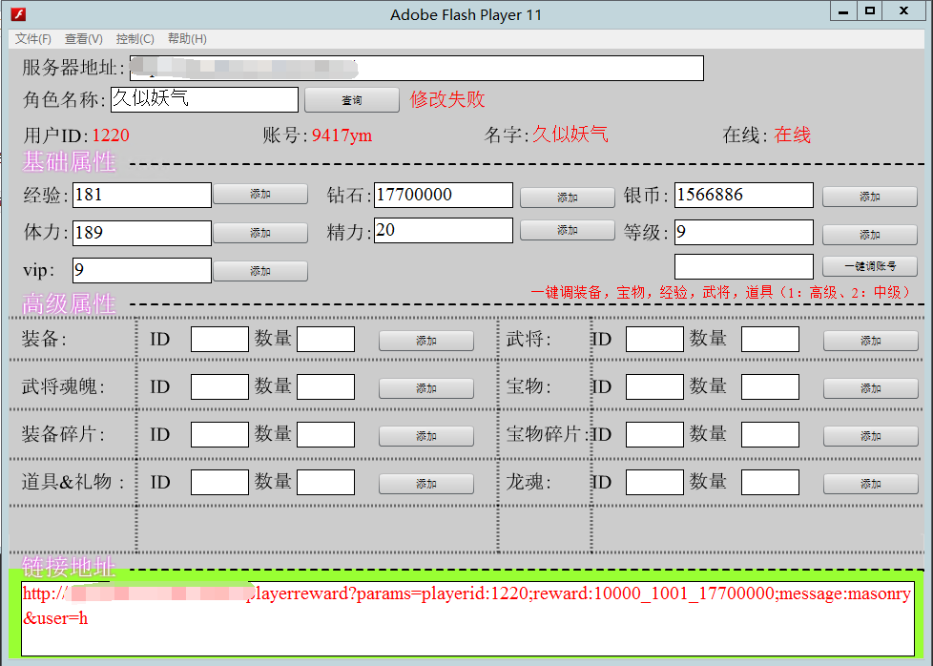Click the 角色名称 text field

click(204, 99)
